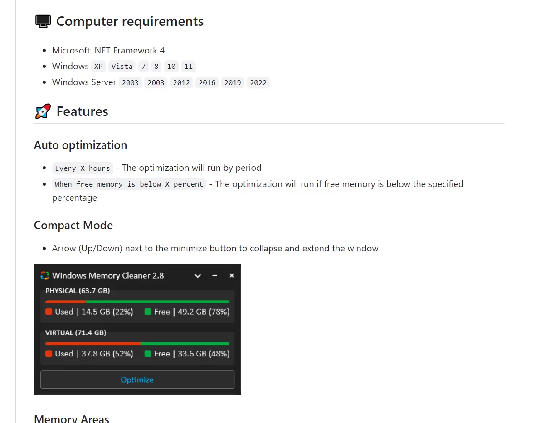Screen dimensions: 545x423
Task: Select the 2022 Windows Server badge
Action: pos(258,82)
